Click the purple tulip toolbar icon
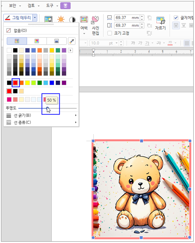The height and width of the screenshot is (243, 195). [x=65, y=6]
